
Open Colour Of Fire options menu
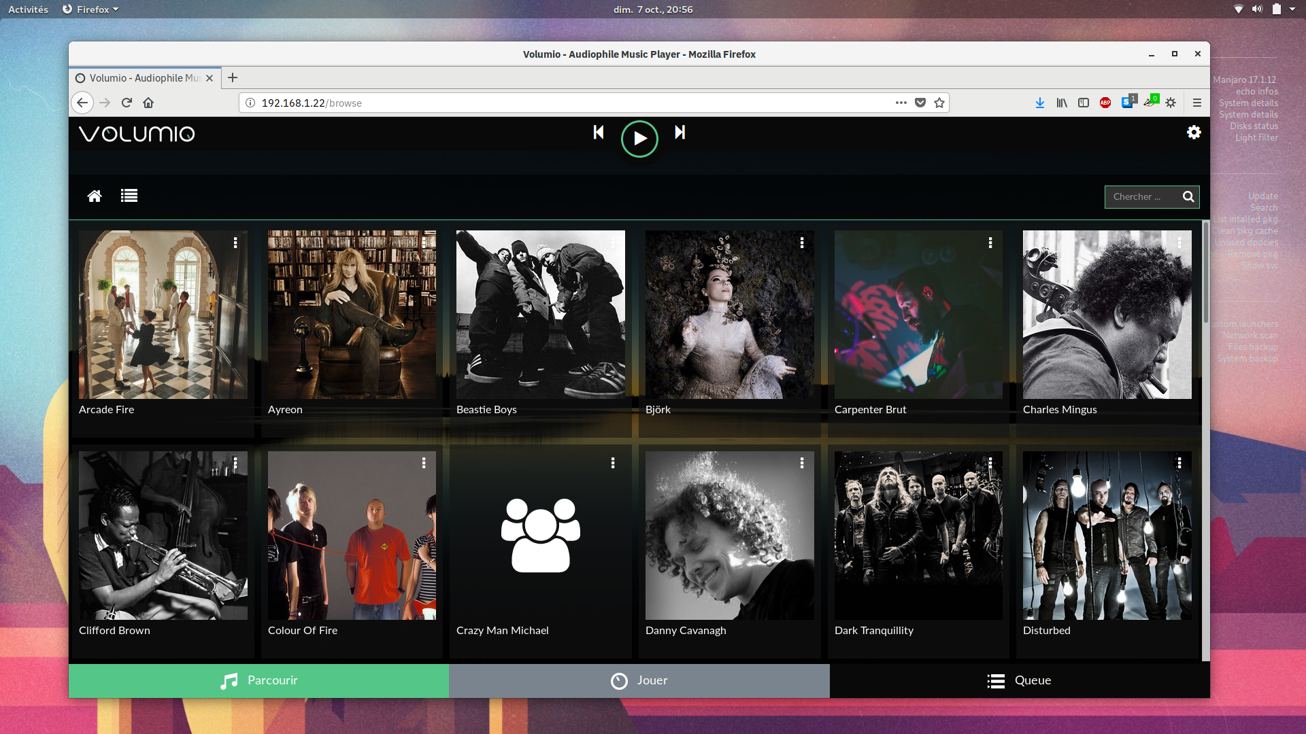(424, 463)
